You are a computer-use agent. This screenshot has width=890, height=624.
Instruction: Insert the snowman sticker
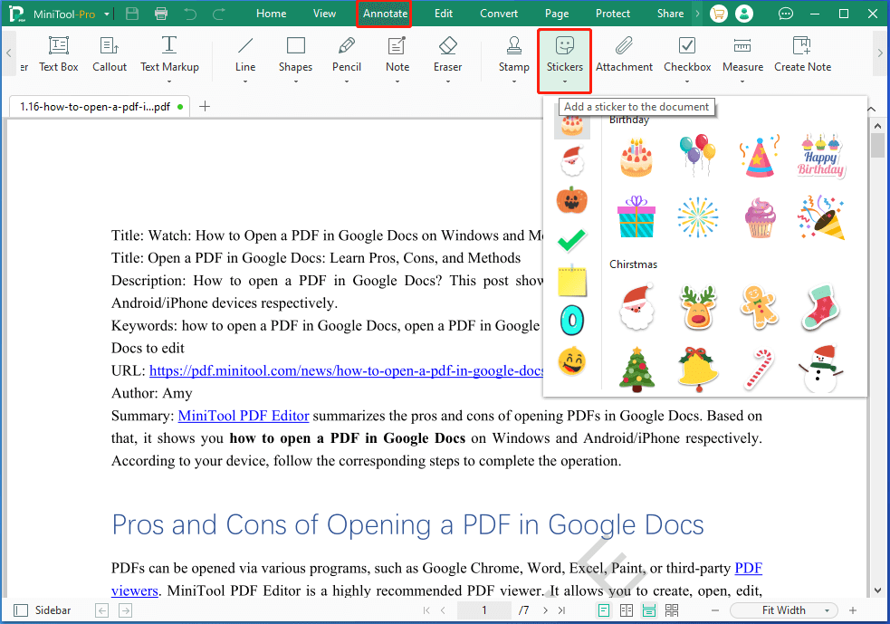point(821,370)
